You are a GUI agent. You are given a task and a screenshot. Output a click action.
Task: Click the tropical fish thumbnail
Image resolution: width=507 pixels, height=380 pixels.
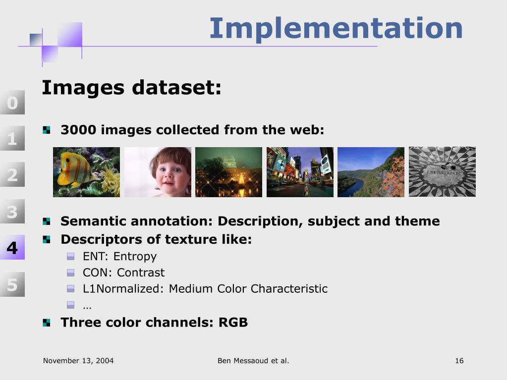click(86, 172)
